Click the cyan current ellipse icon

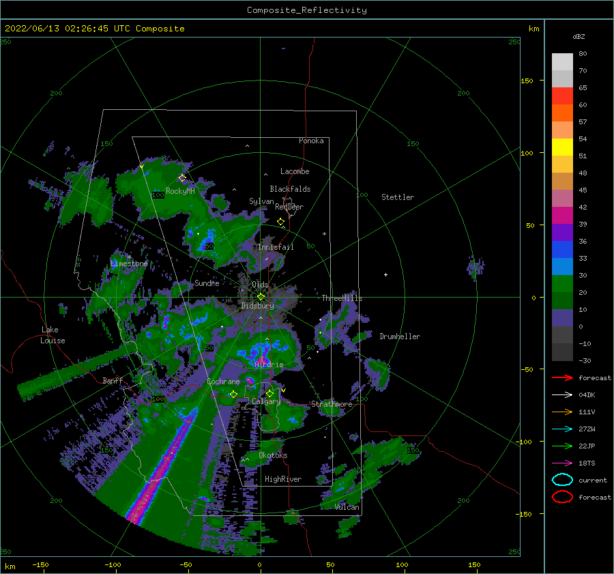tap(562, 480)
